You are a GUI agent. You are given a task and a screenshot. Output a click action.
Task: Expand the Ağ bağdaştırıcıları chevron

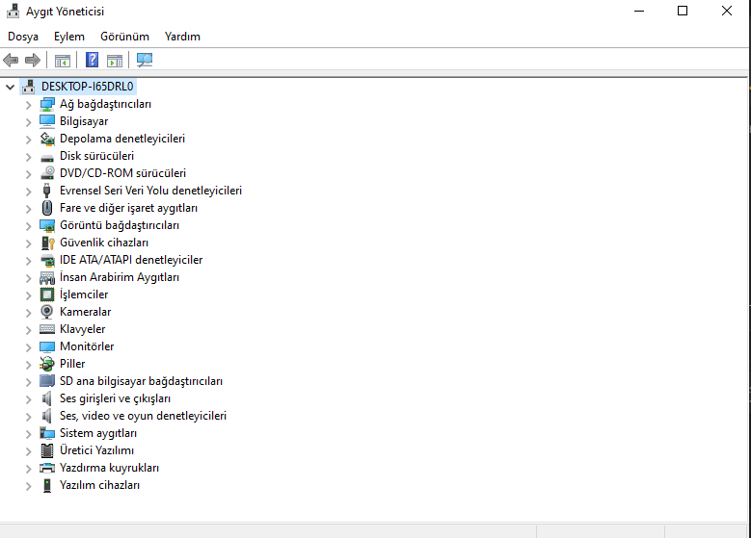[x=28, y=105]
